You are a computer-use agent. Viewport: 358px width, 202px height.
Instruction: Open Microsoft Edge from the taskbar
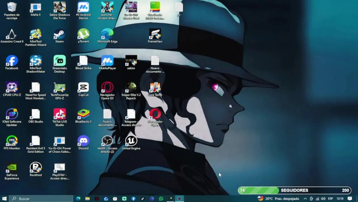78,199
